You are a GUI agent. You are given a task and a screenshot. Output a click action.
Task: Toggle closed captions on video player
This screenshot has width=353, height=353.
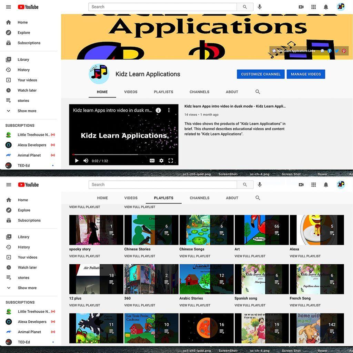[x=152, y=161]
